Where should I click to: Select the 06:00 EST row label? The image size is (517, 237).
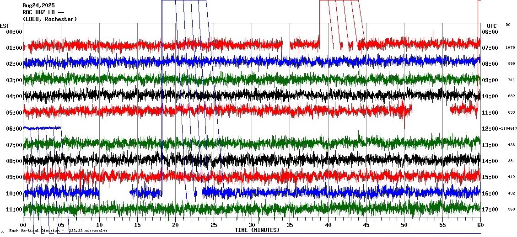(x=14, y=129)
